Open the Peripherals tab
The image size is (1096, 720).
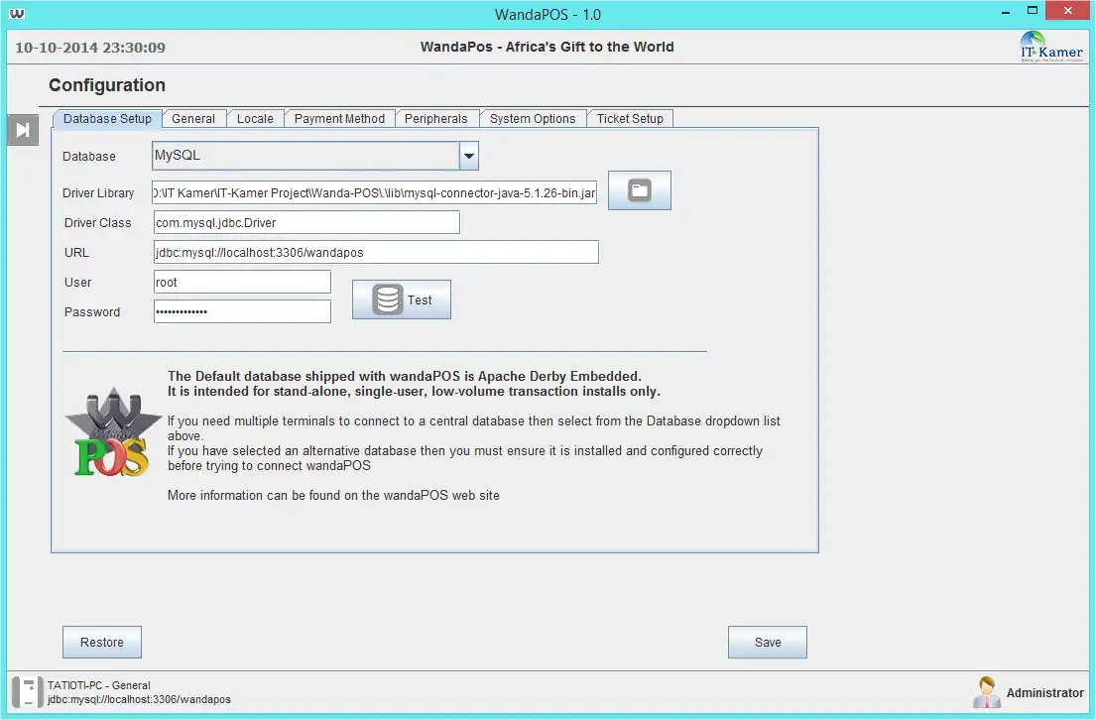coord(436,119)
